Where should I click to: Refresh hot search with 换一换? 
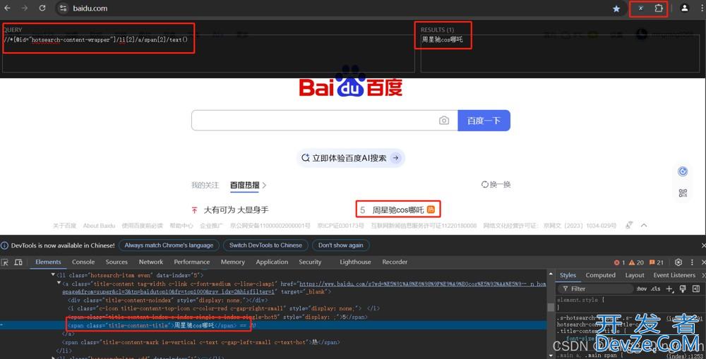click(496, 185)
